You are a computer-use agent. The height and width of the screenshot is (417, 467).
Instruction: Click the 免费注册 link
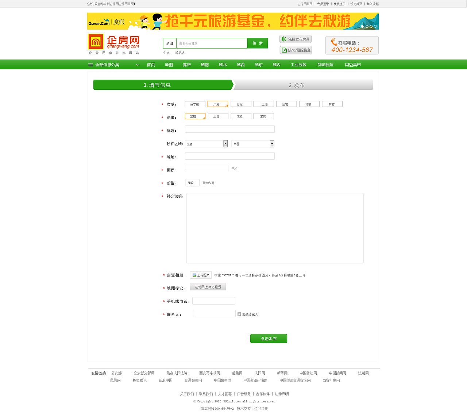[x=340, y=4]
